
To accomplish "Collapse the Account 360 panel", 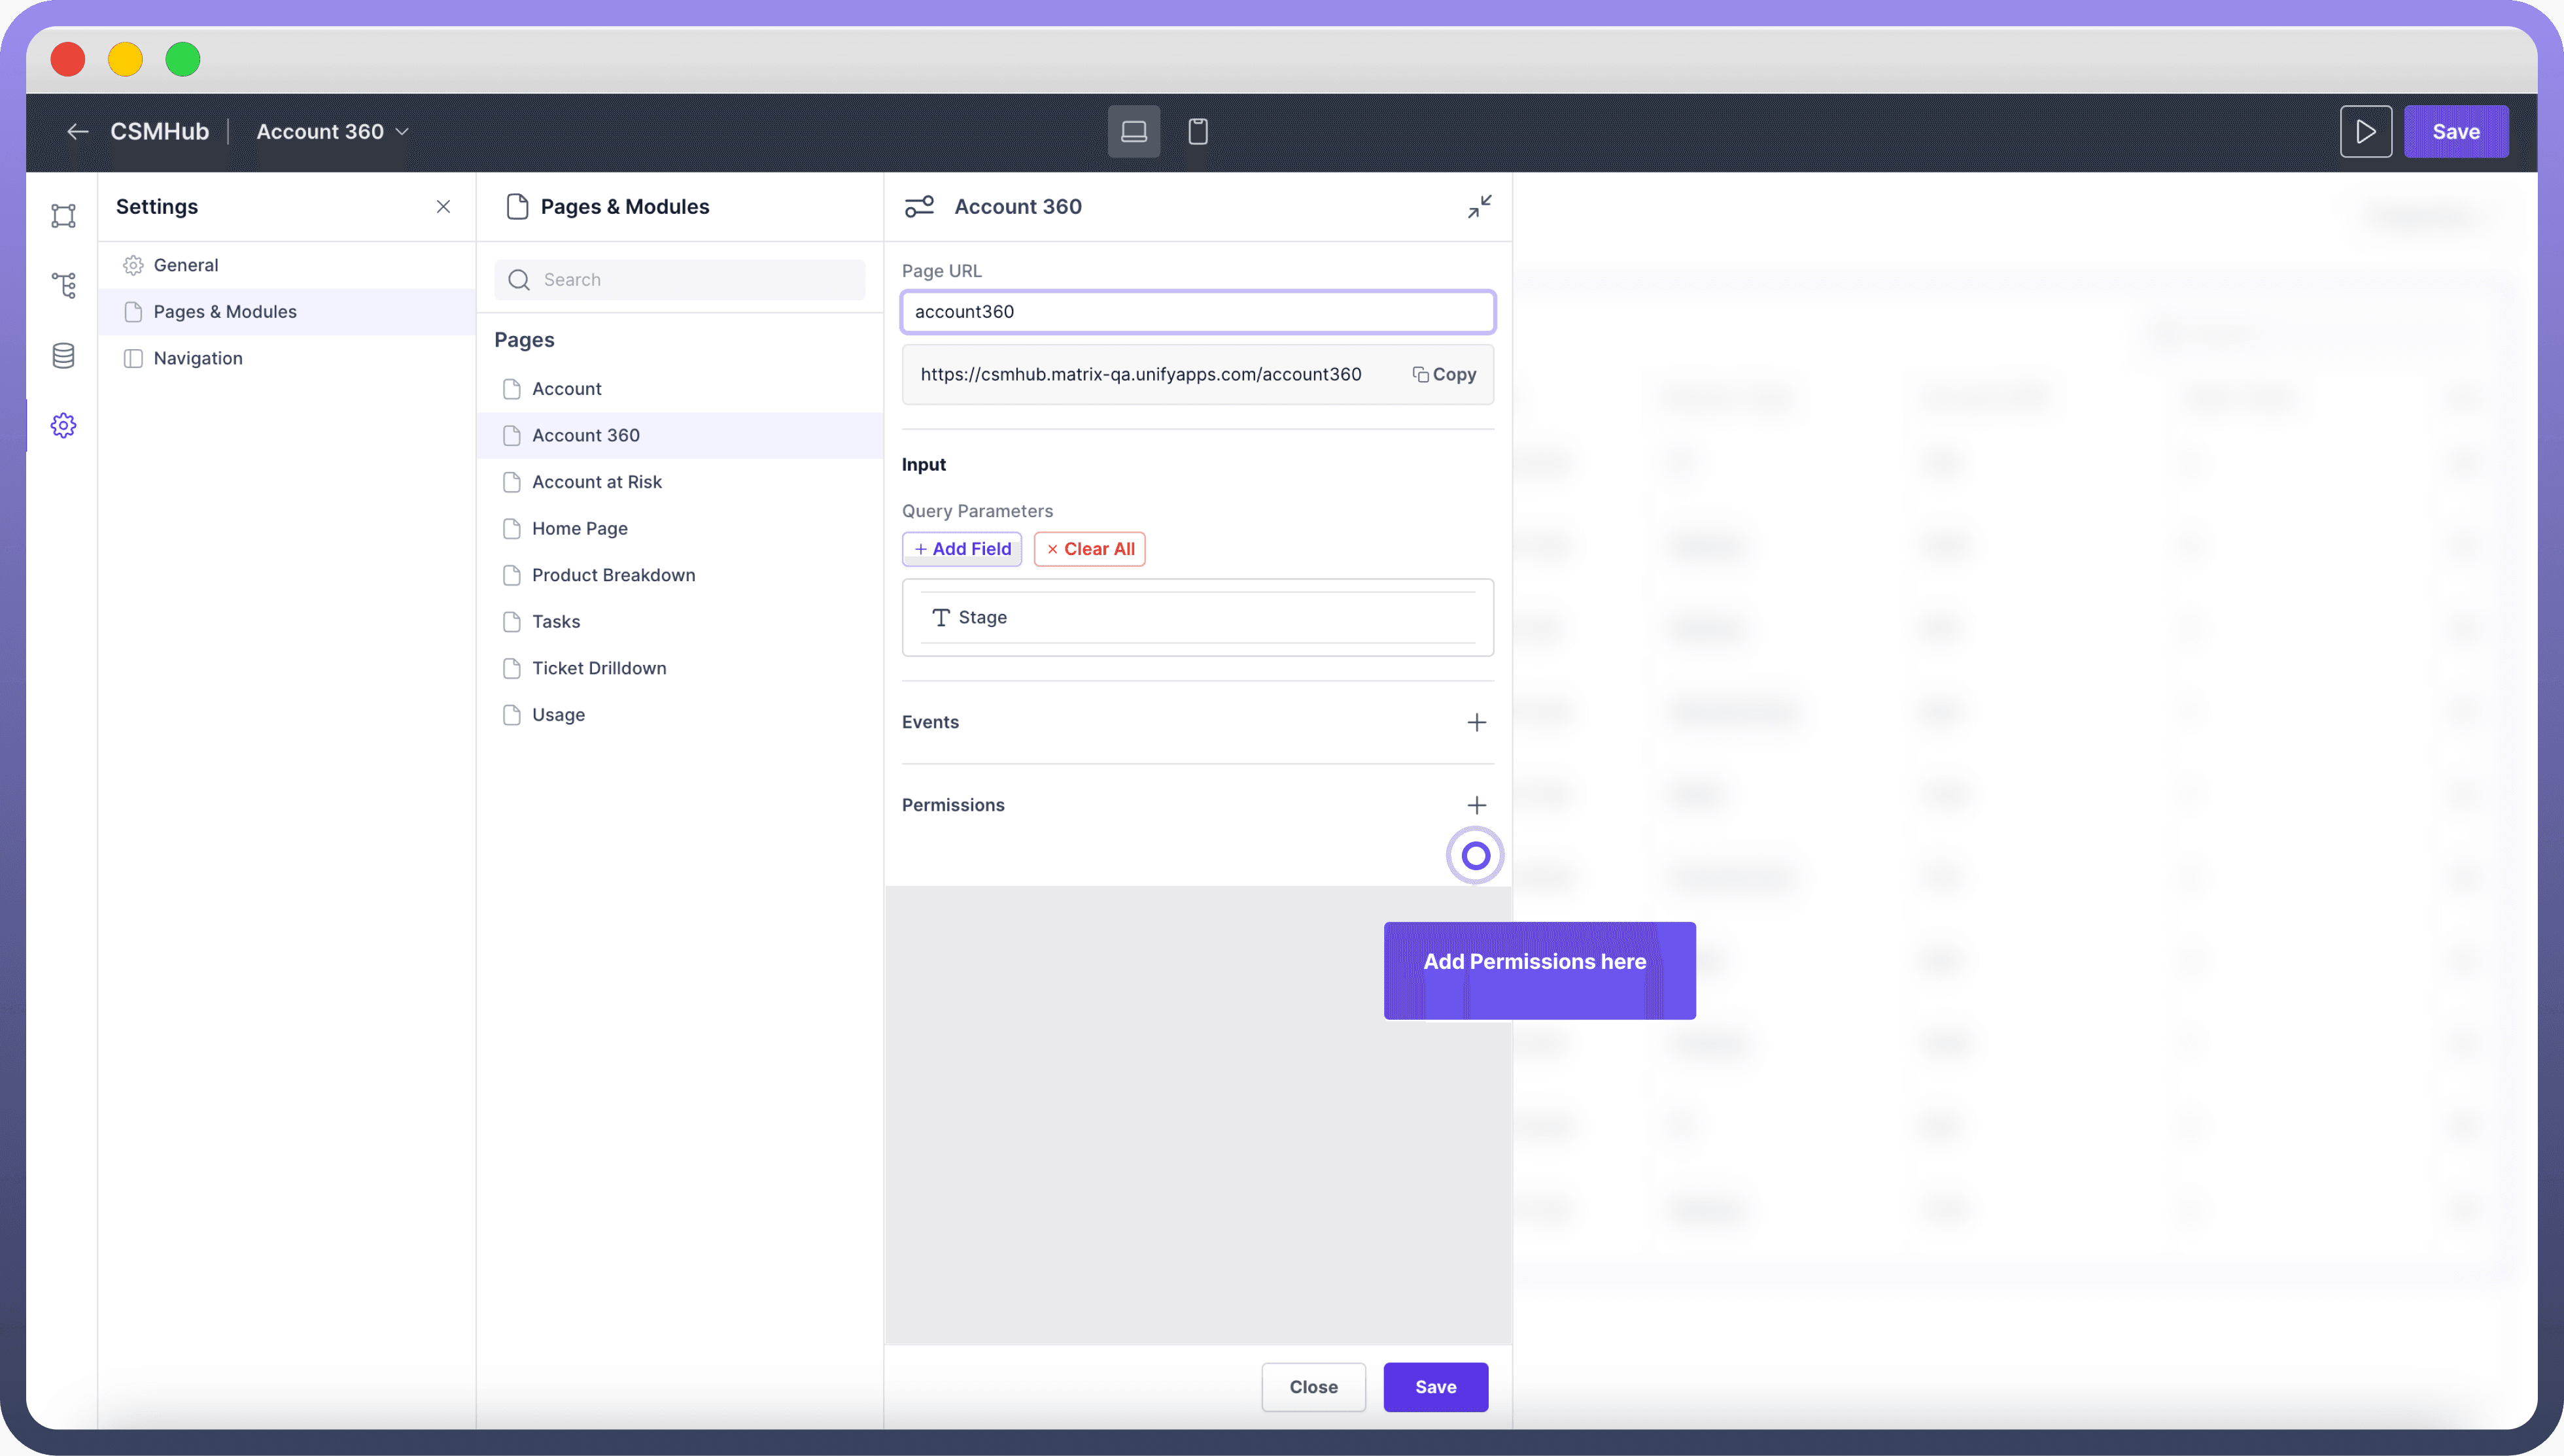I will coord(1480,207).
